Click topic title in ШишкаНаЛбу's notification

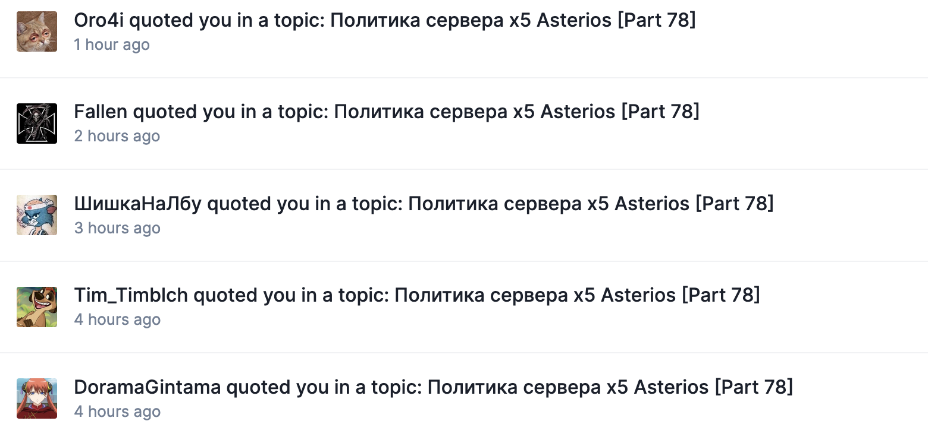click(591, 204)
